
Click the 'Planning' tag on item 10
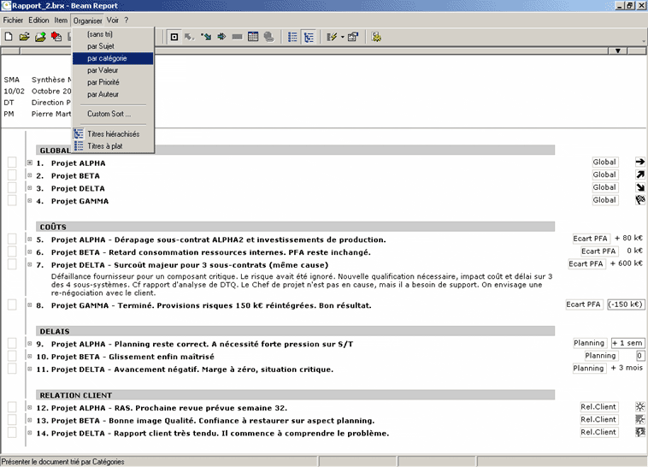coord(600,356)
